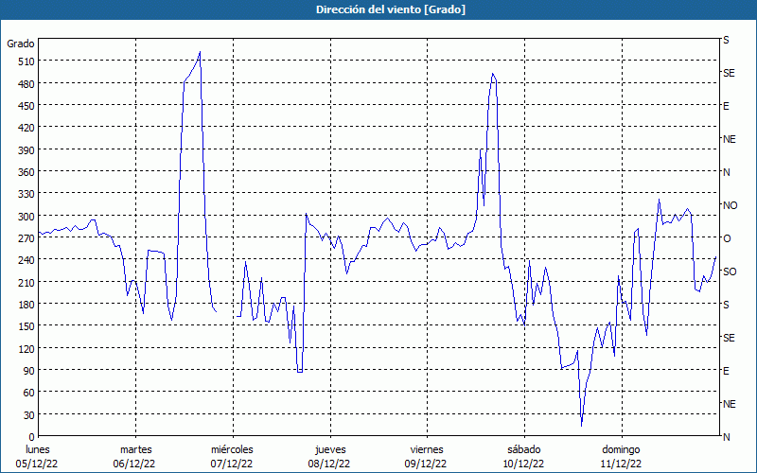Click the 240 y-axis value
Viewport: 757px width, 473px height.
click(x=26, y=260)
